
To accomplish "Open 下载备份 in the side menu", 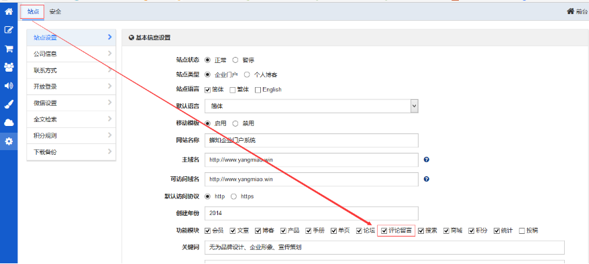I will [x=71, y=152].
